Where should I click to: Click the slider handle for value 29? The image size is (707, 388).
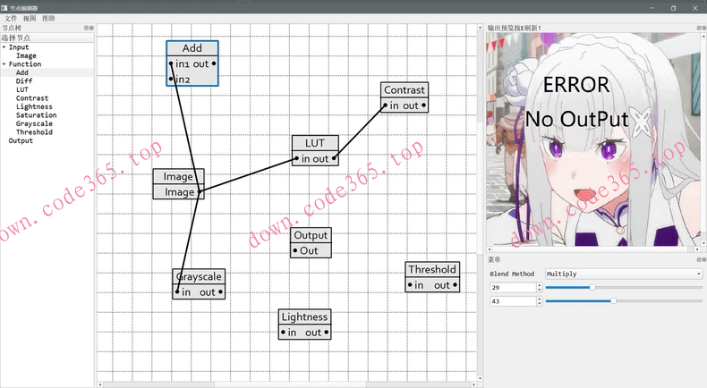click(592, 287)
